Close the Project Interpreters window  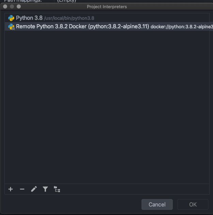tap(5, 6)
